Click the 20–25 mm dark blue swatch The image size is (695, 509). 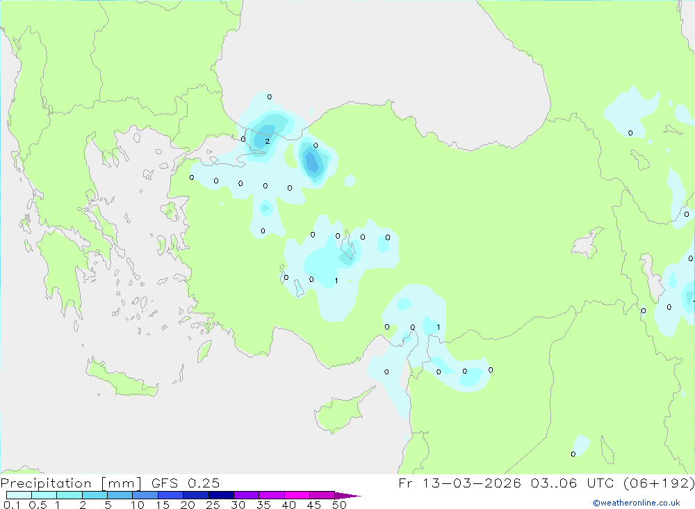point(196,495)
